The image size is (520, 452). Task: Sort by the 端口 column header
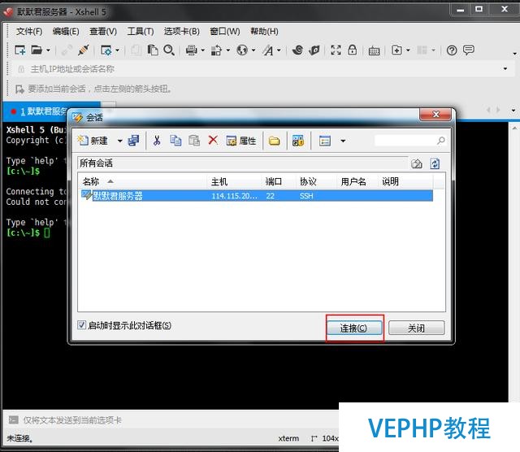(x=279, y=181)
